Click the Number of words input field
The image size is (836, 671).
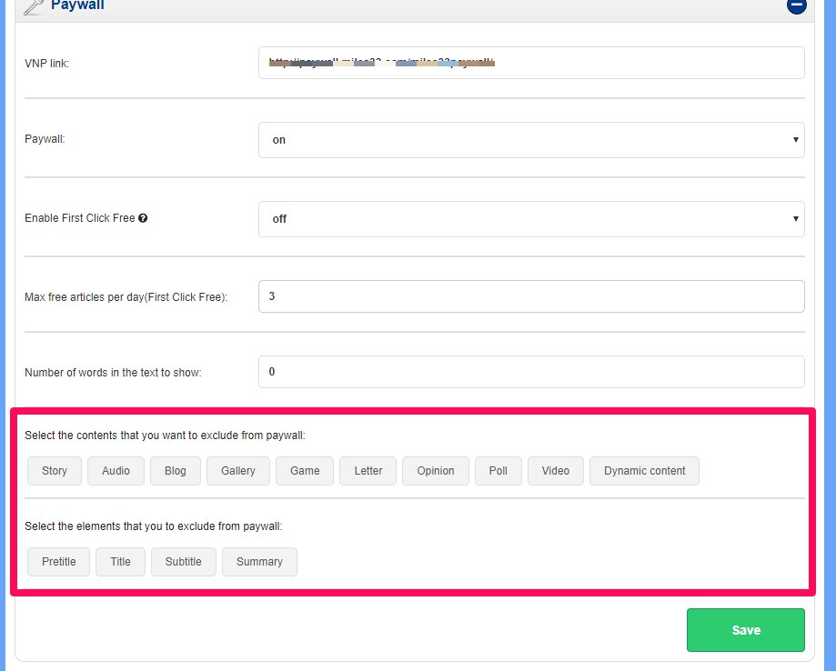point(531,372)
